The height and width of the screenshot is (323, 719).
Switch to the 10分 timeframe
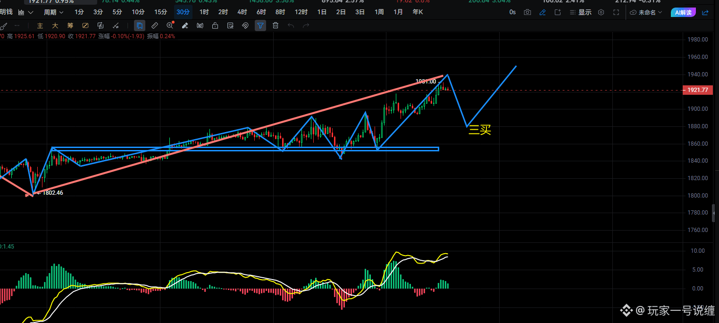138,12
